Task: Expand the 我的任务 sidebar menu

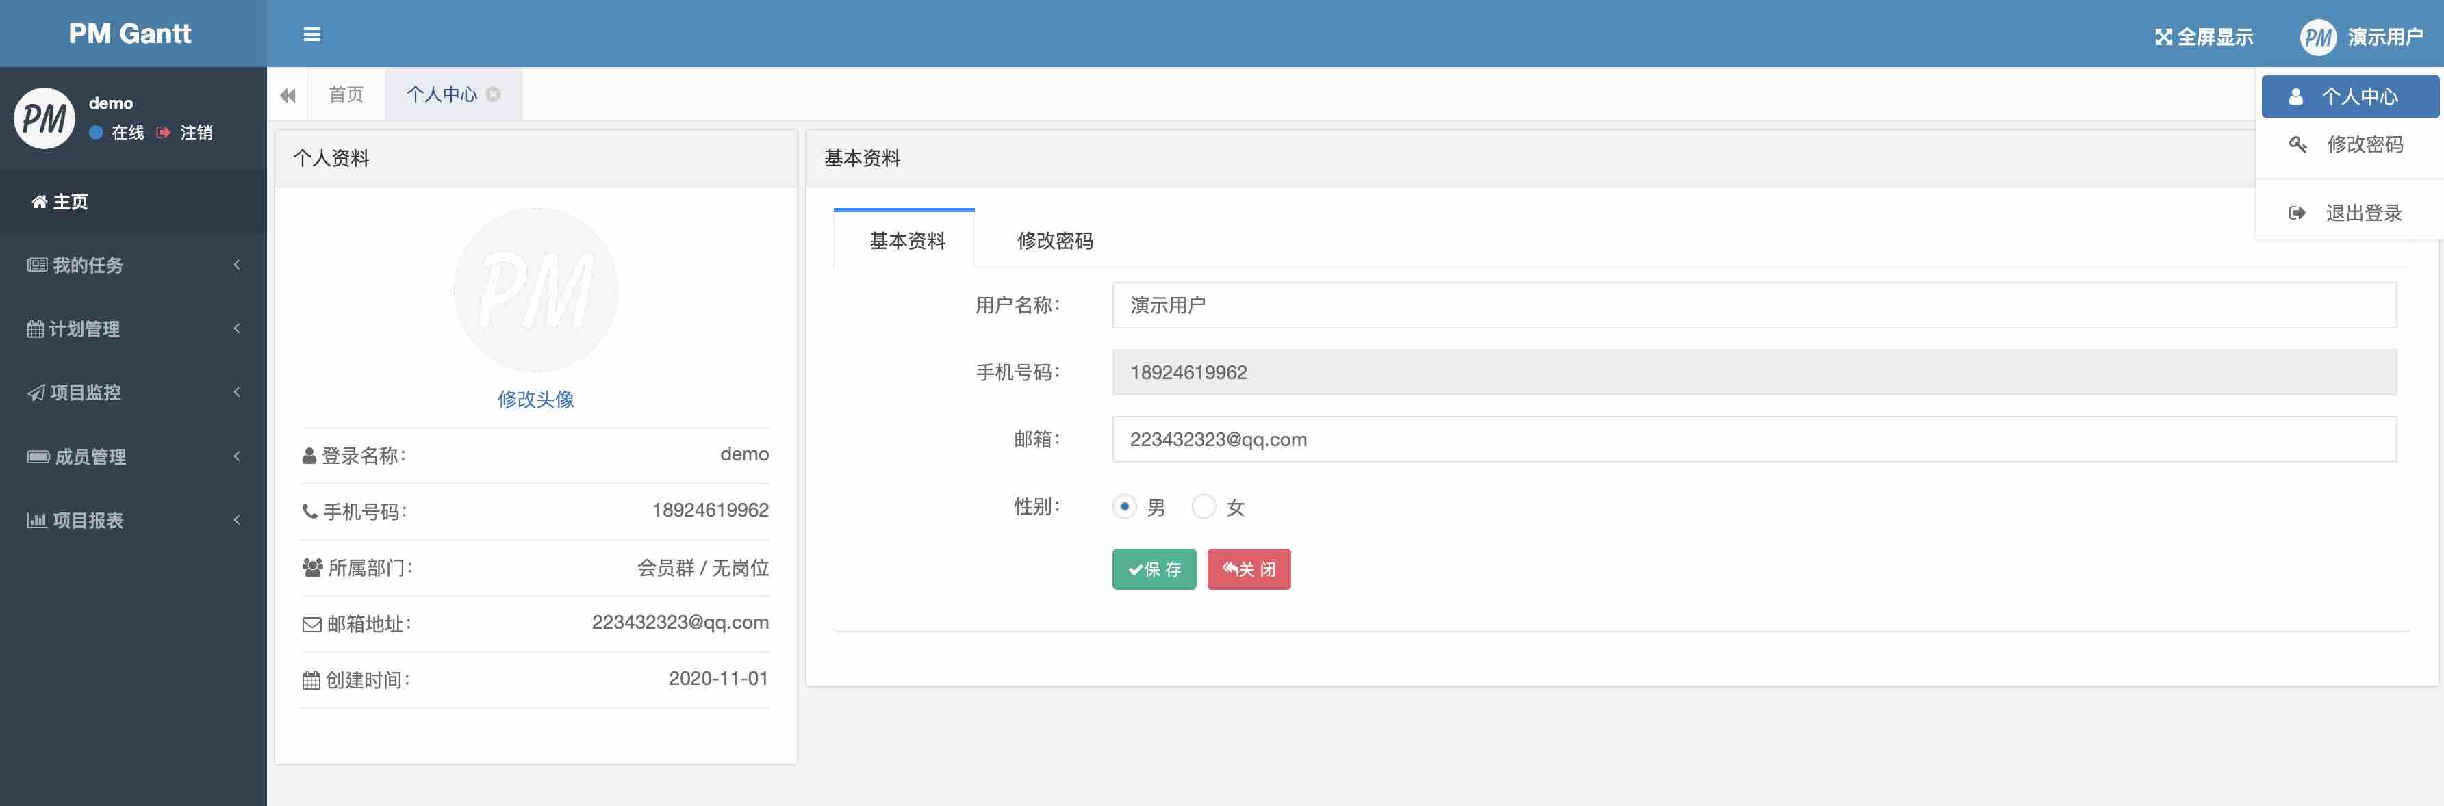Action: pos(133,265)
